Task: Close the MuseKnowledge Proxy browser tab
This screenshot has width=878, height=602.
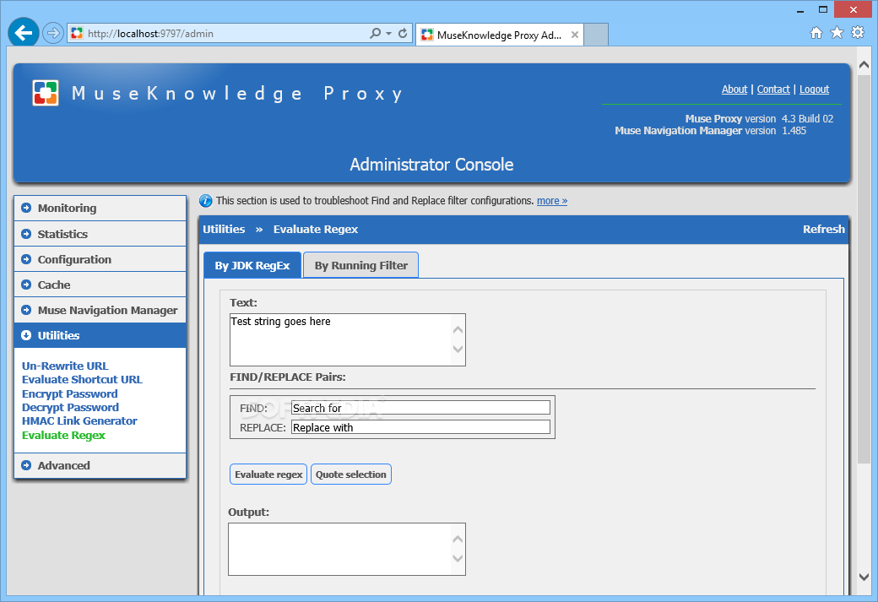Action: [x=575, y=35]
